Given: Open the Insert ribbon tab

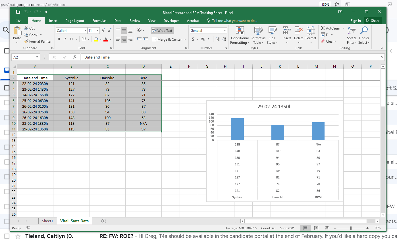Looking at the screenshot, I should [53, 21].
